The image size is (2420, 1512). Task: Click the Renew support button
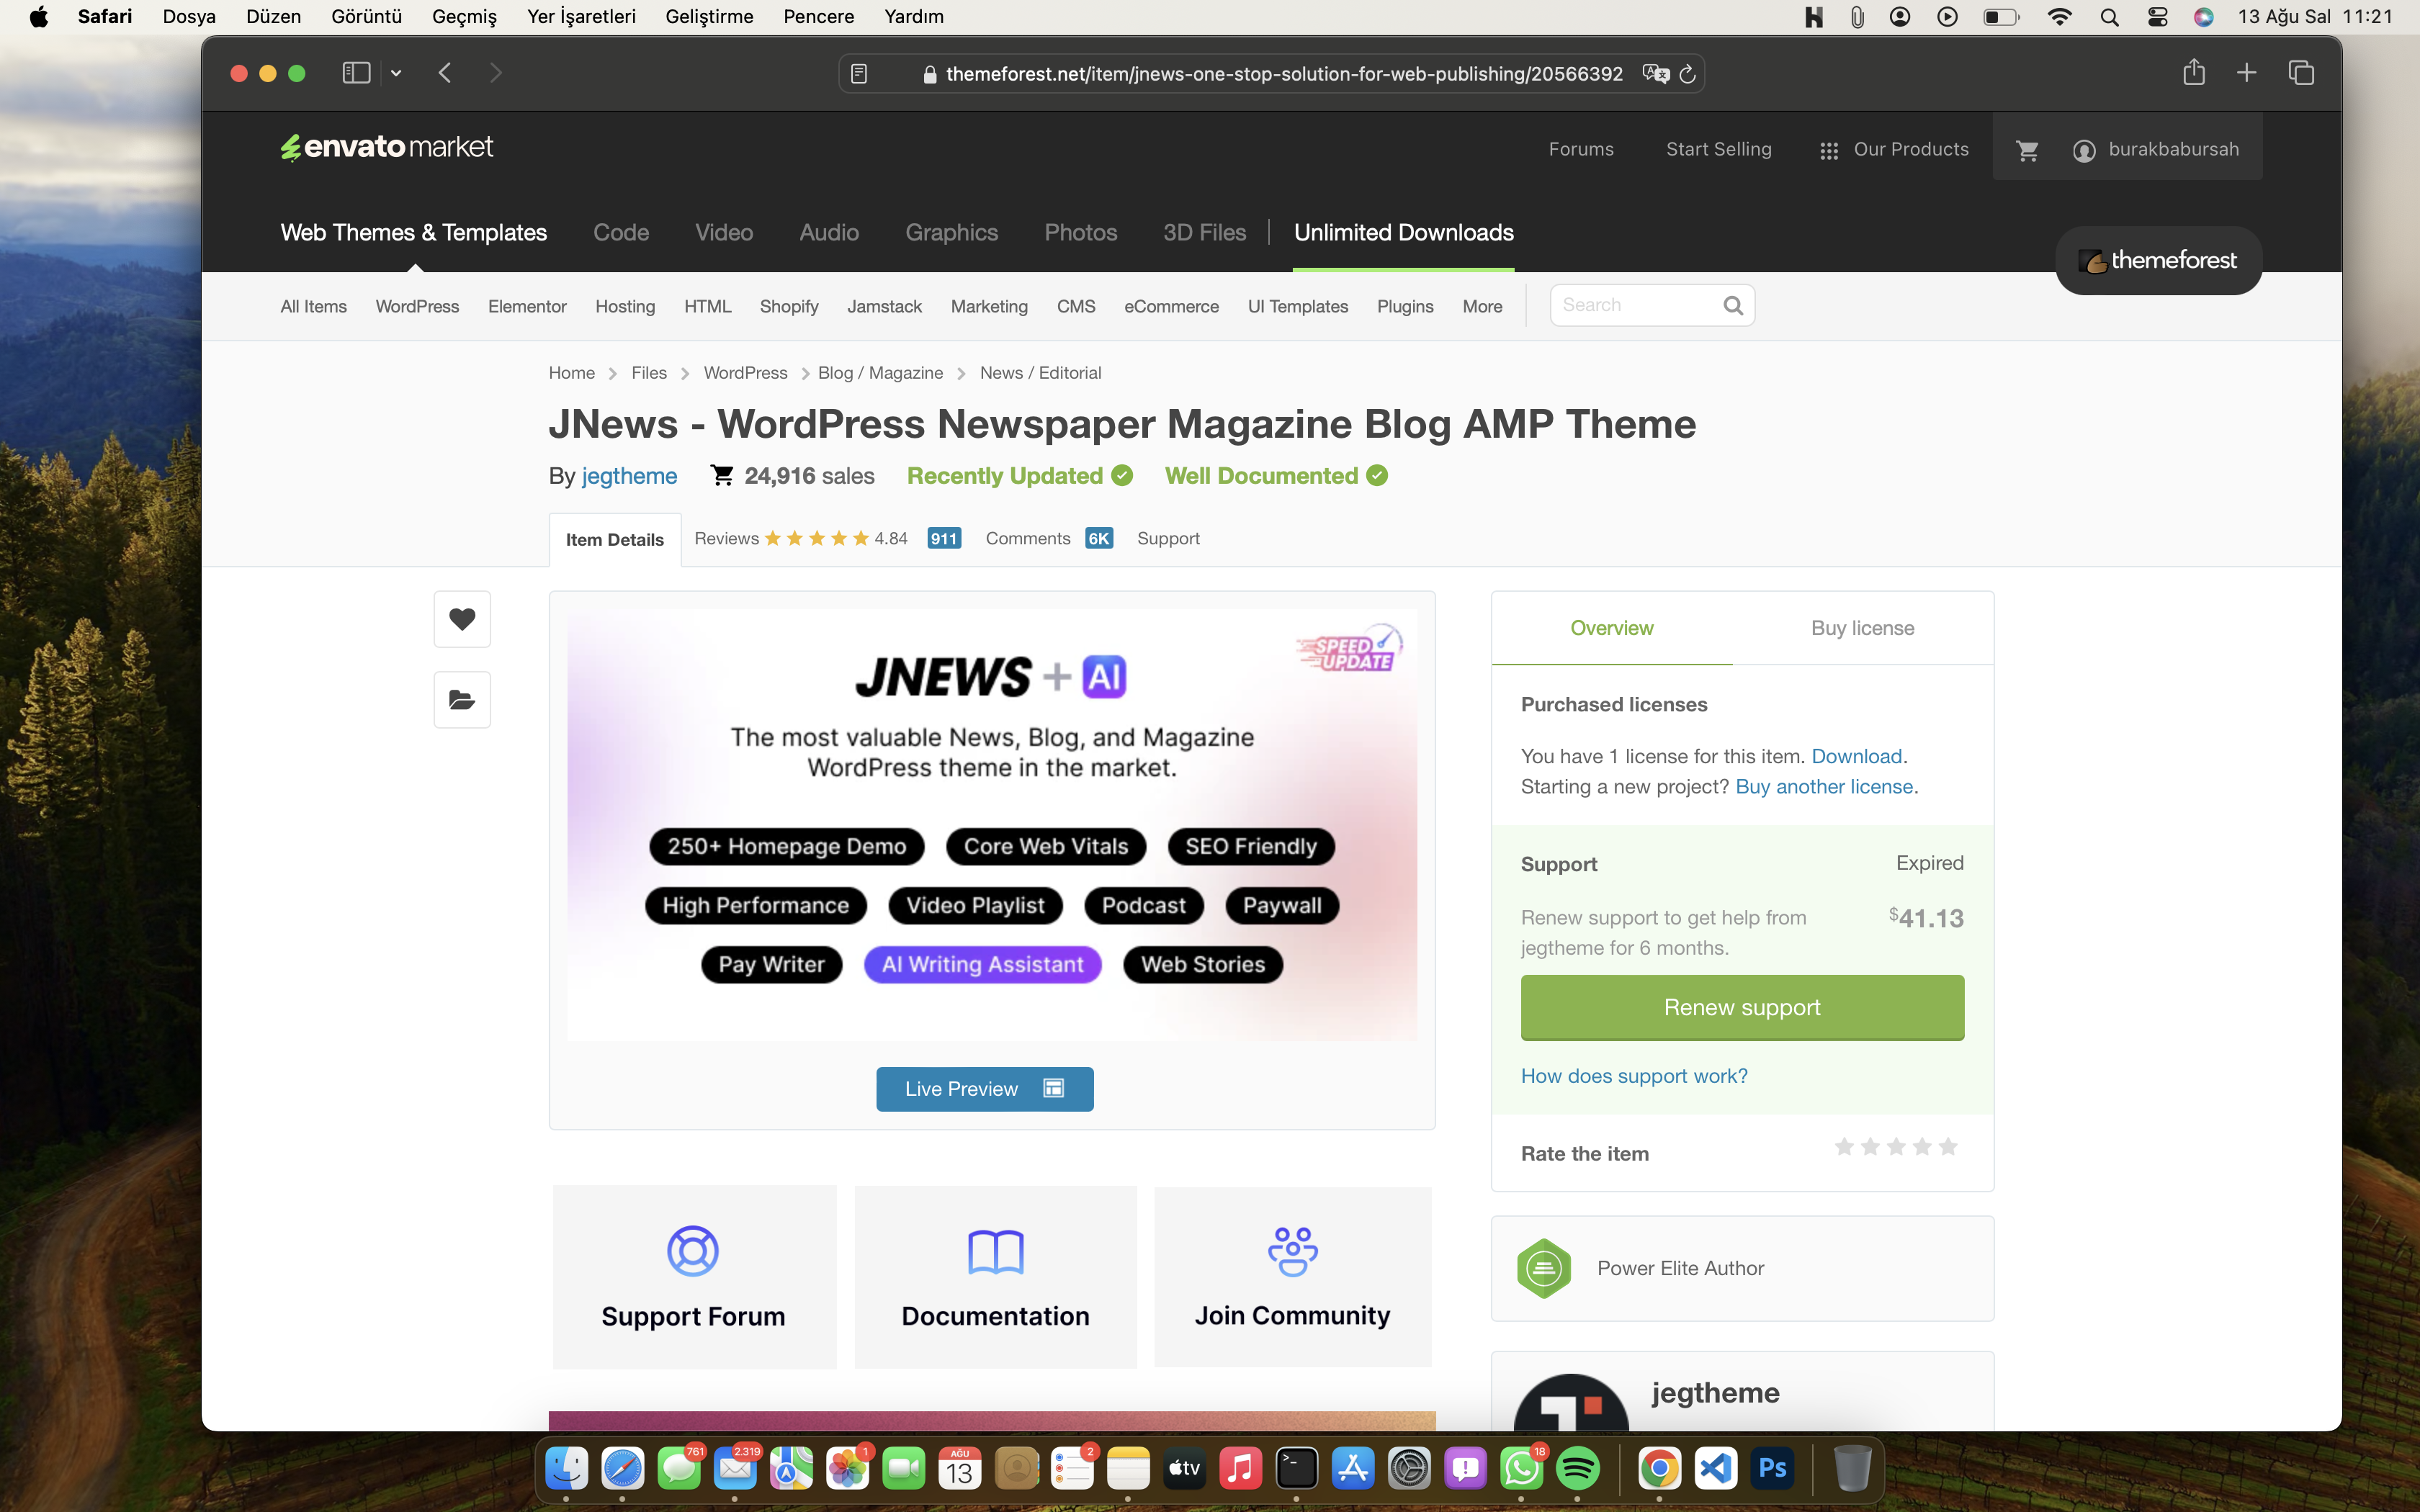(1742, 1007)
